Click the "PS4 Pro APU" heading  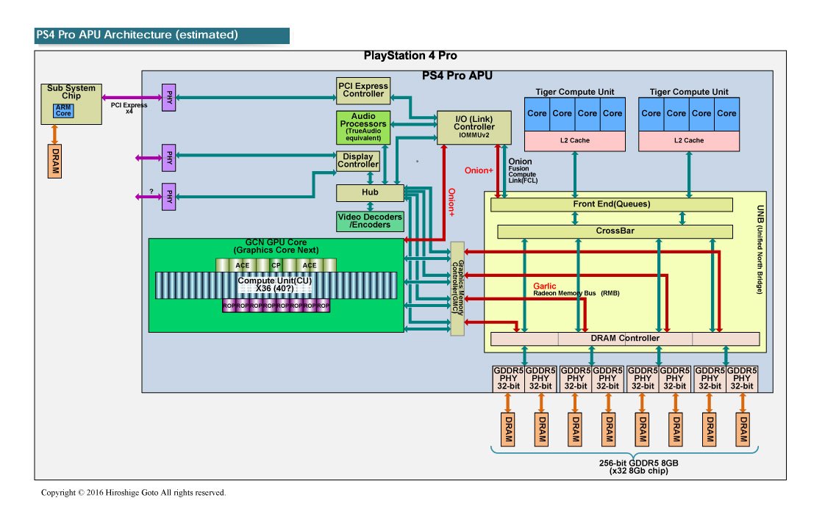pyautogui.click(x=457, y=76)
